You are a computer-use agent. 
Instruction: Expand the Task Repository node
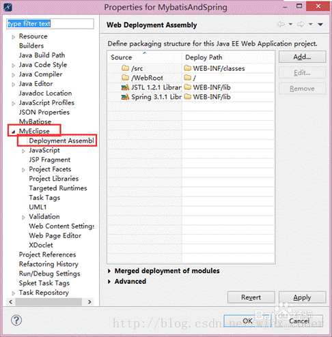click(x=14, y=293)
